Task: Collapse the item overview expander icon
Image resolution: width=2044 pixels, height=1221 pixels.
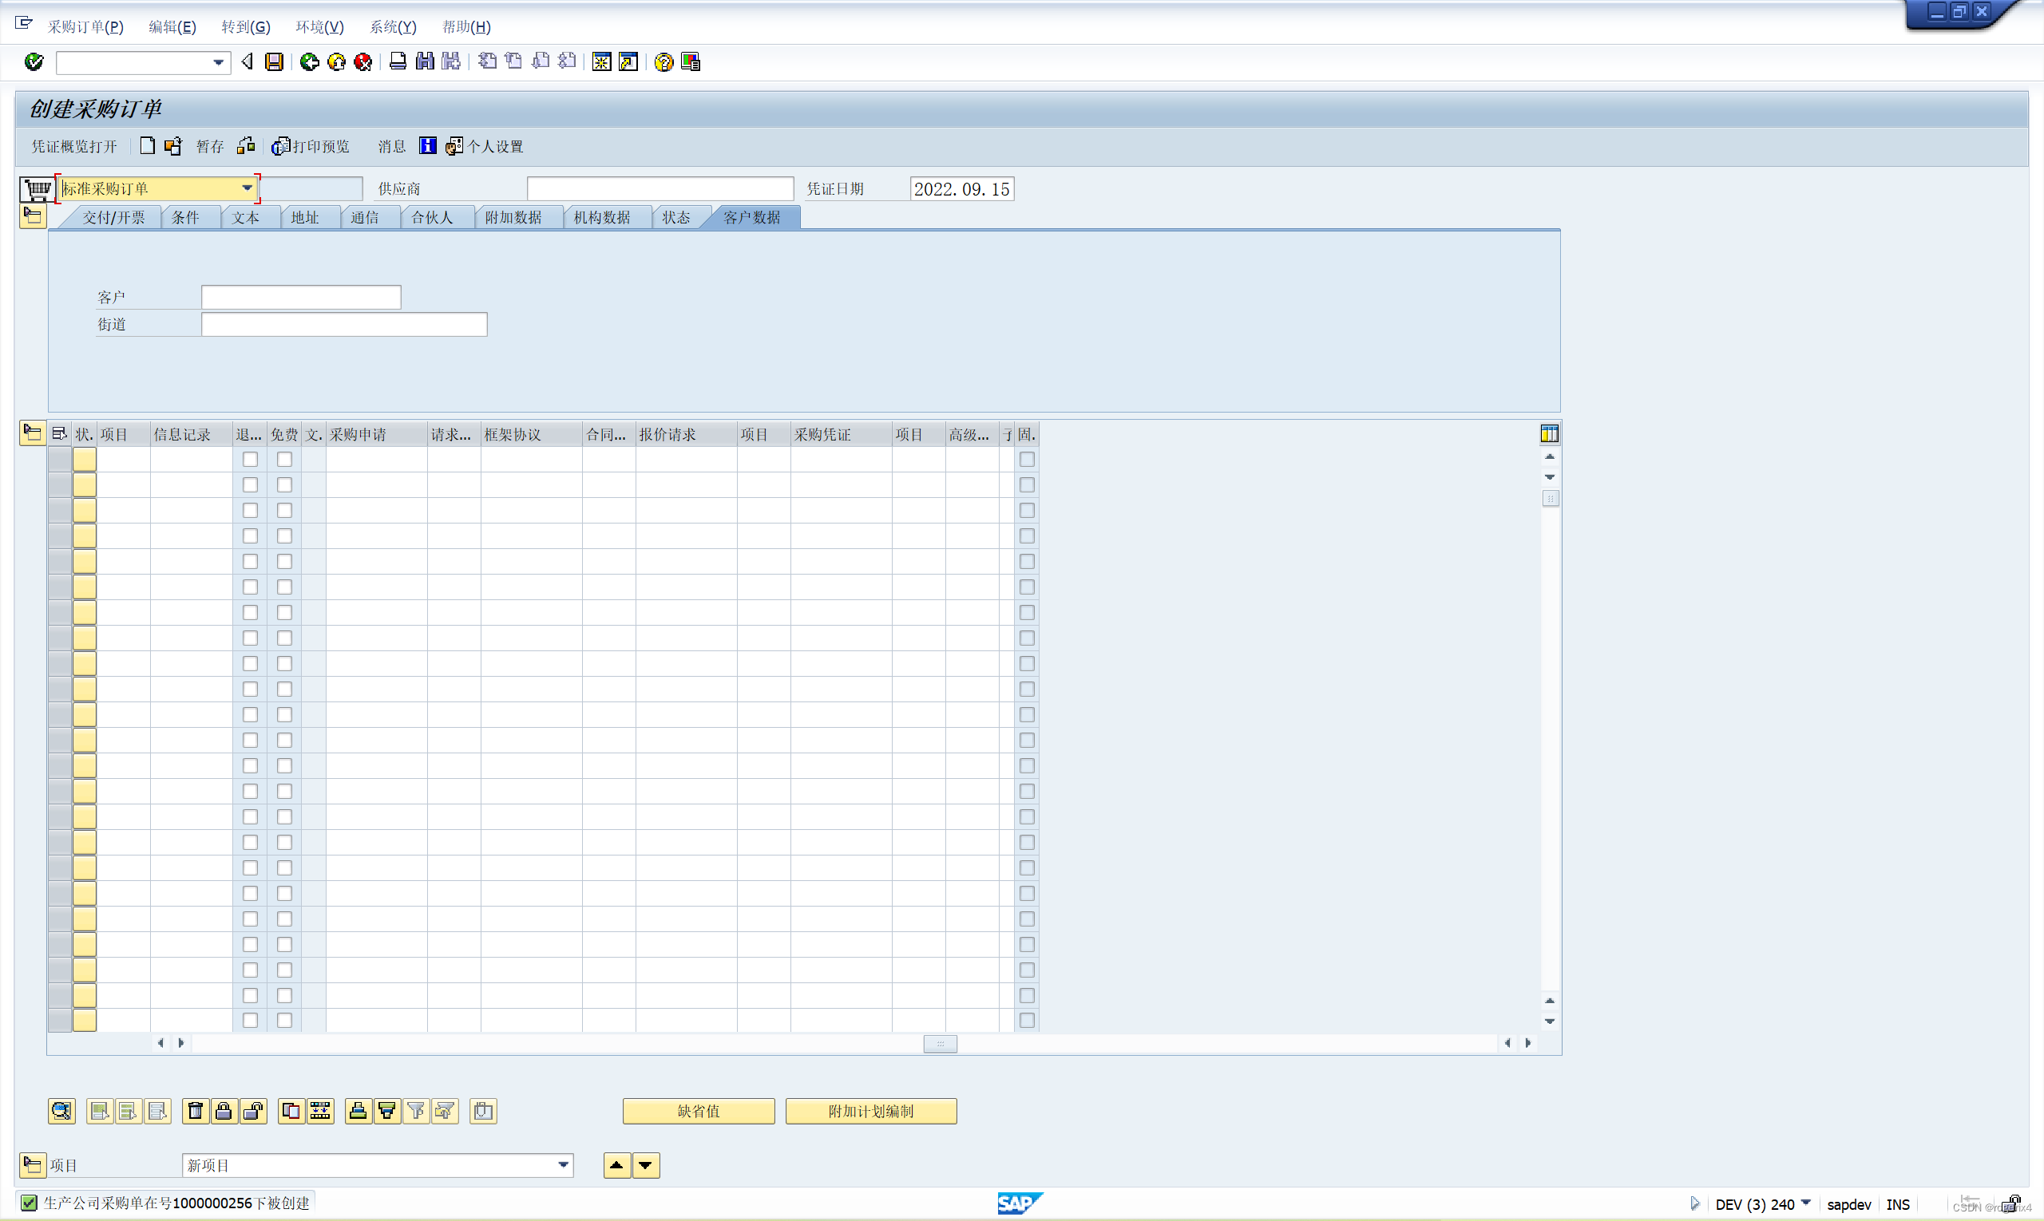Action: (33, 433)
